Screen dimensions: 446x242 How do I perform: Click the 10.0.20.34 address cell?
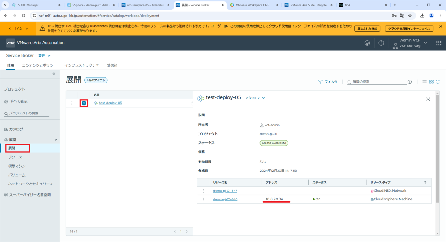tap(274, 199)
